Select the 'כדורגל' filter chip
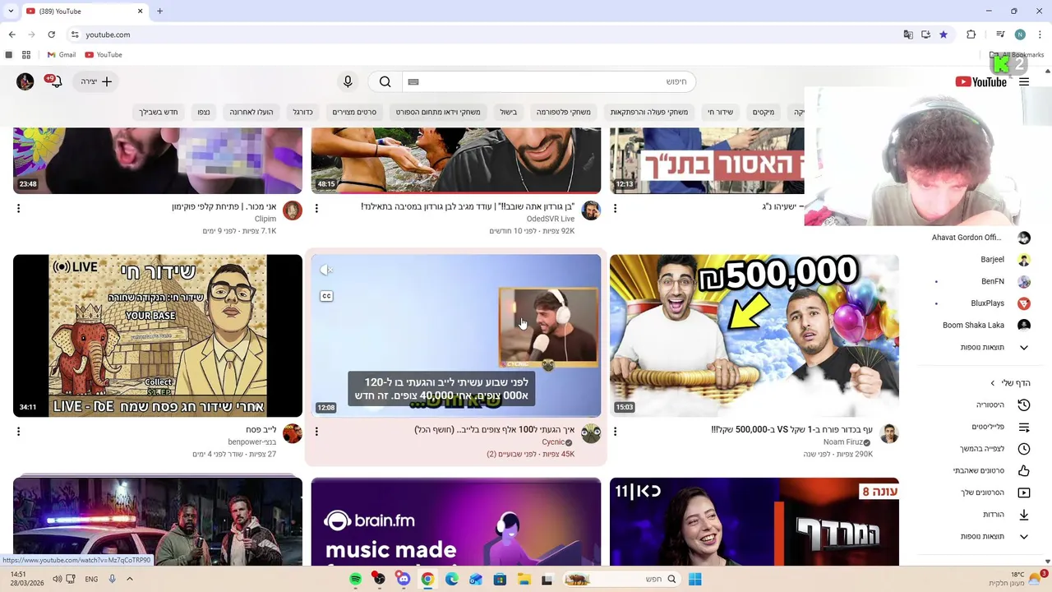 coord(302,112)
